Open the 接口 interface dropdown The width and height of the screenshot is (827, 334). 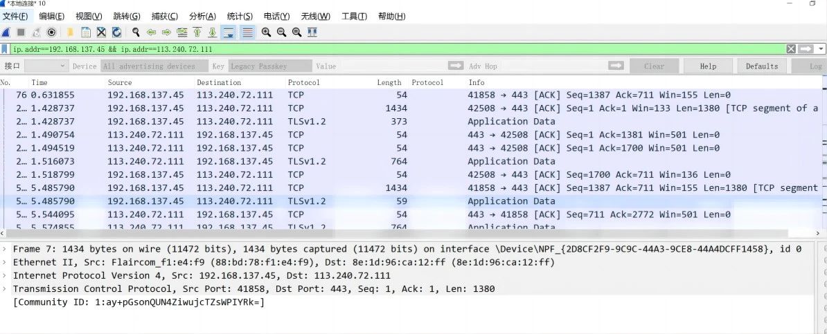coord(46,66)
